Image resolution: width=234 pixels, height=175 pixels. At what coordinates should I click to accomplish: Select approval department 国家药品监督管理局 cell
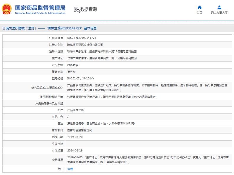click(79, 130)
